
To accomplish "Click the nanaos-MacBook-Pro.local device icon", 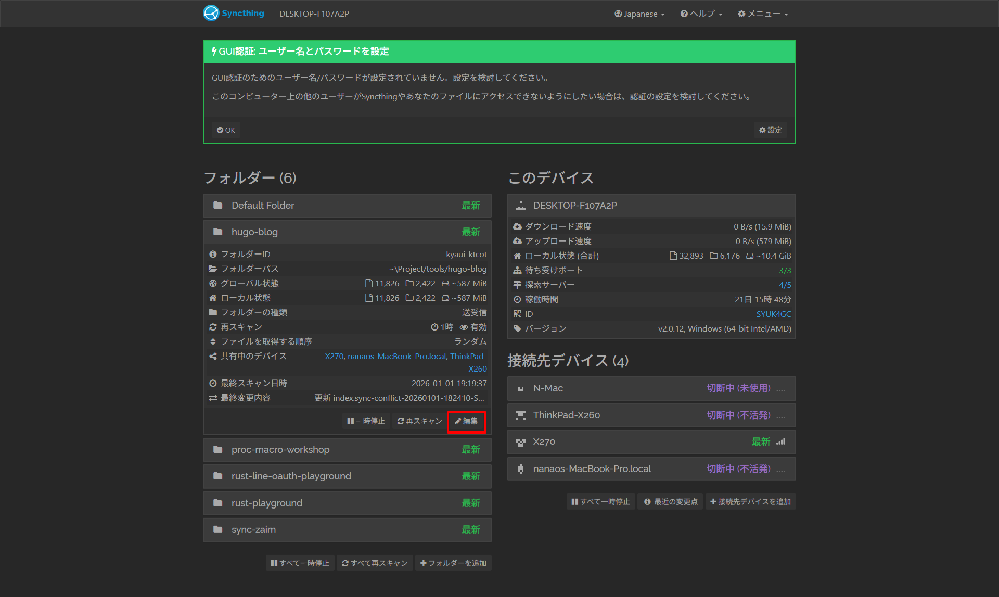I will (520, 469).
